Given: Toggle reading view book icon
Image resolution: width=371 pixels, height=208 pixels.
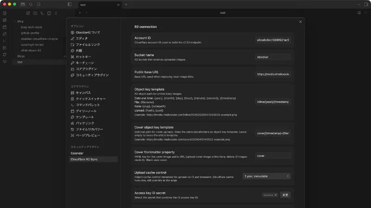Looking at the screenshot, I should click(x=359, y=13).
